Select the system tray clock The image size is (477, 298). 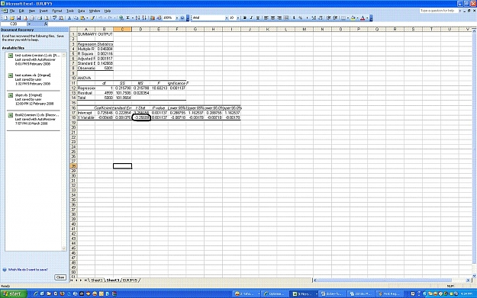[466, 293]
